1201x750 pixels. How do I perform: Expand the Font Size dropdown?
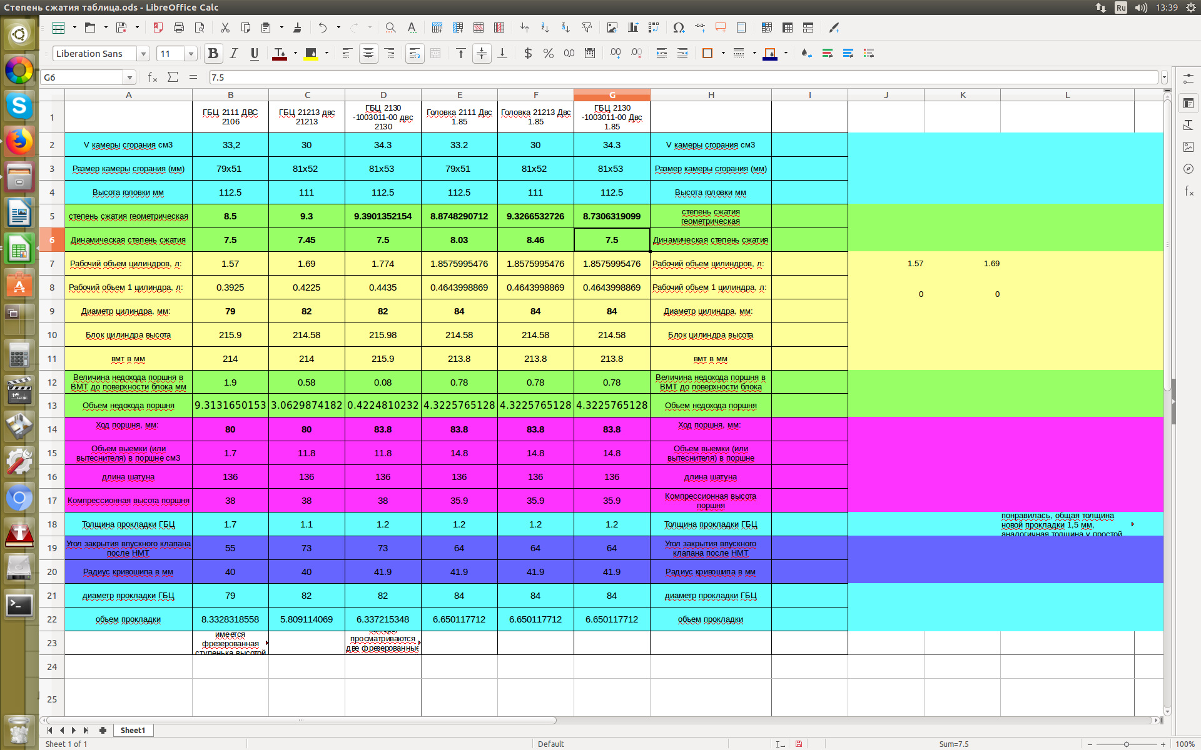[x=191, y=54]
